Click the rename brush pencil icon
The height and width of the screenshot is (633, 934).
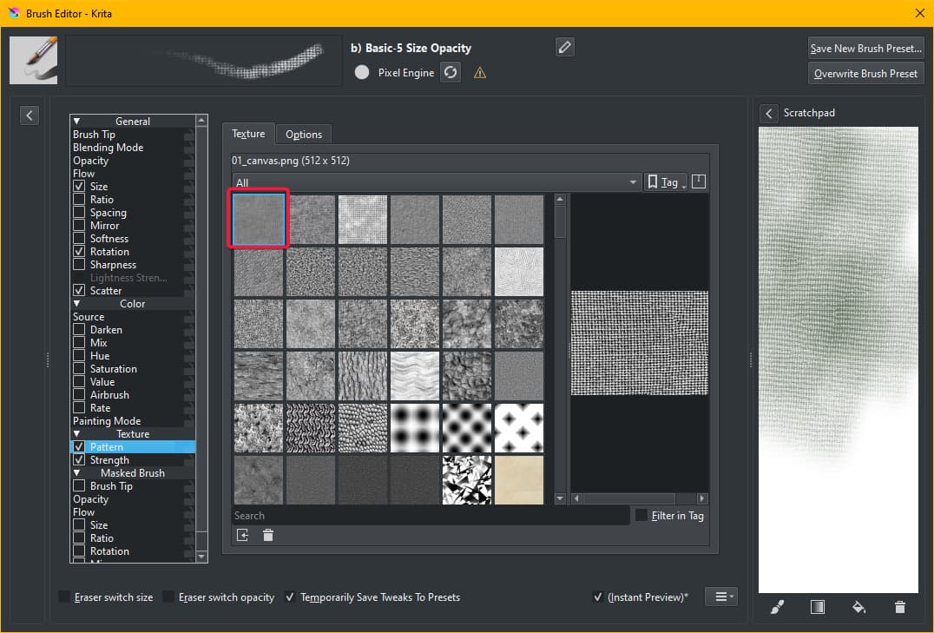[x=565, y=48]
